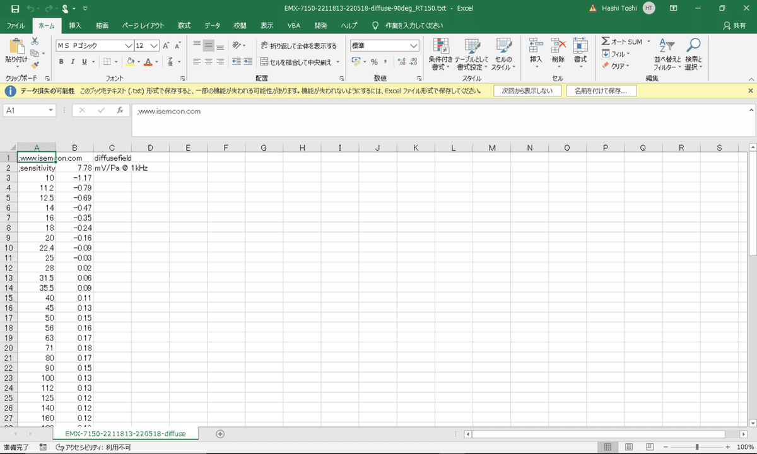Click 'Save As' (名前を付けて保存) button
This screenshot has width=757, height=454.
tap(601, 91)
